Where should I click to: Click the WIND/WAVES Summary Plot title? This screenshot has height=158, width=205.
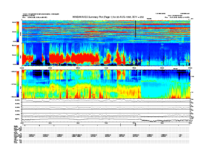click(x=108, y=17)
